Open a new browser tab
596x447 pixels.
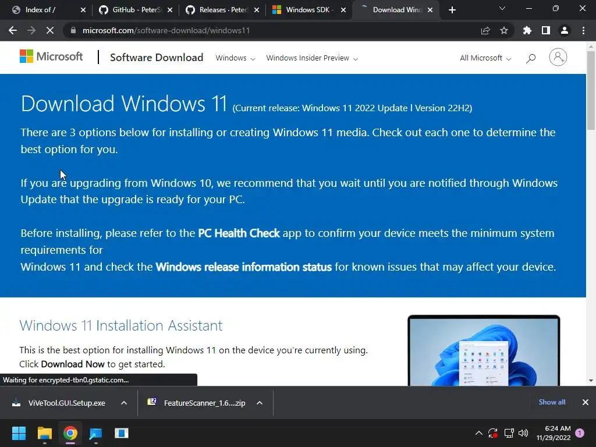(x=452, y=10)
